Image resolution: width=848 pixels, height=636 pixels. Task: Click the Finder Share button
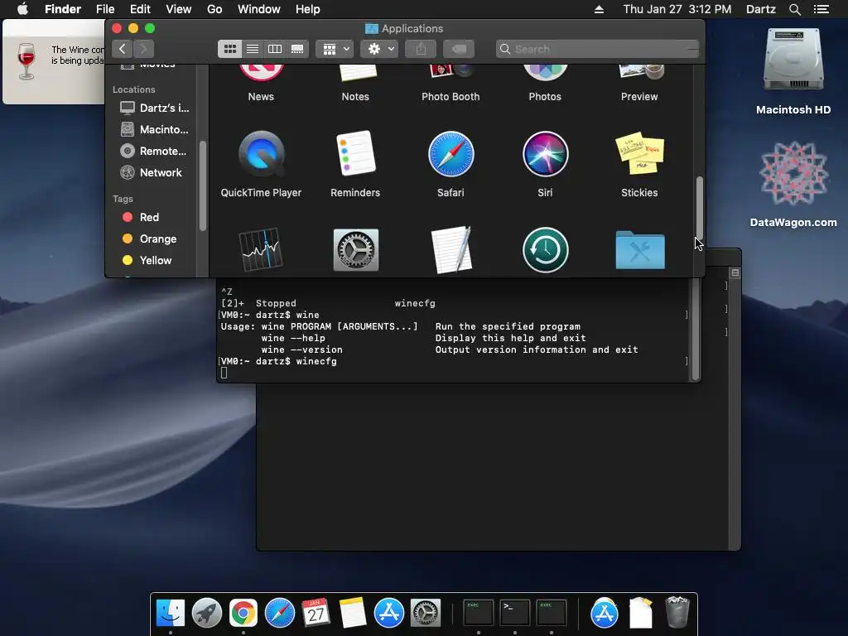[x=421, y=49]
